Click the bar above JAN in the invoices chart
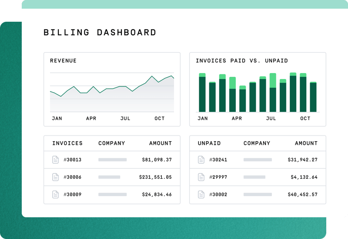 tap(202, 93)
